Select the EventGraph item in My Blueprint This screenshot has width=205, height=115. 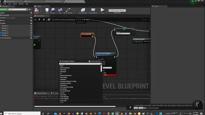(5, 15)
